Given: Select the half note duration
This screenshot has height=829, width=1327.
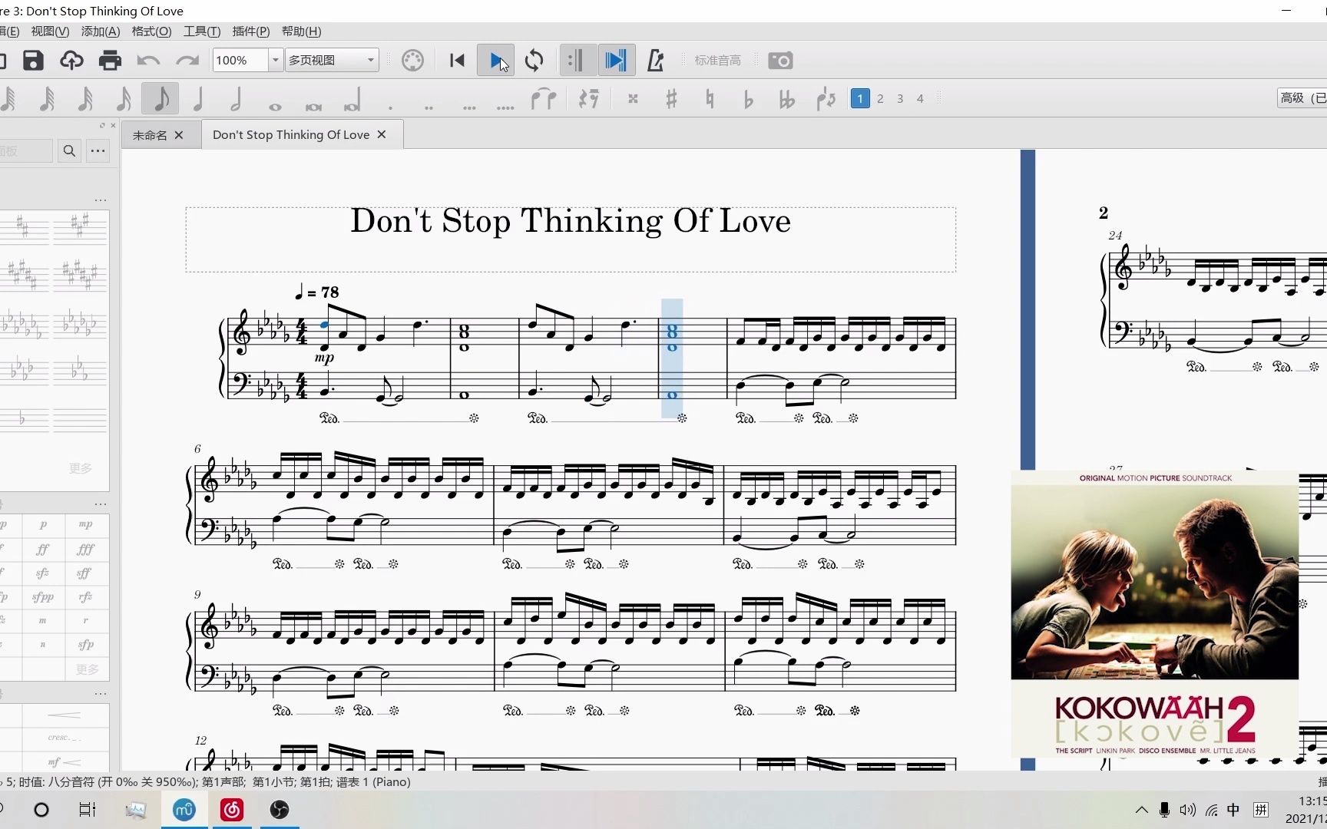Looking at the screenshot, I should (x=236, y=99).
